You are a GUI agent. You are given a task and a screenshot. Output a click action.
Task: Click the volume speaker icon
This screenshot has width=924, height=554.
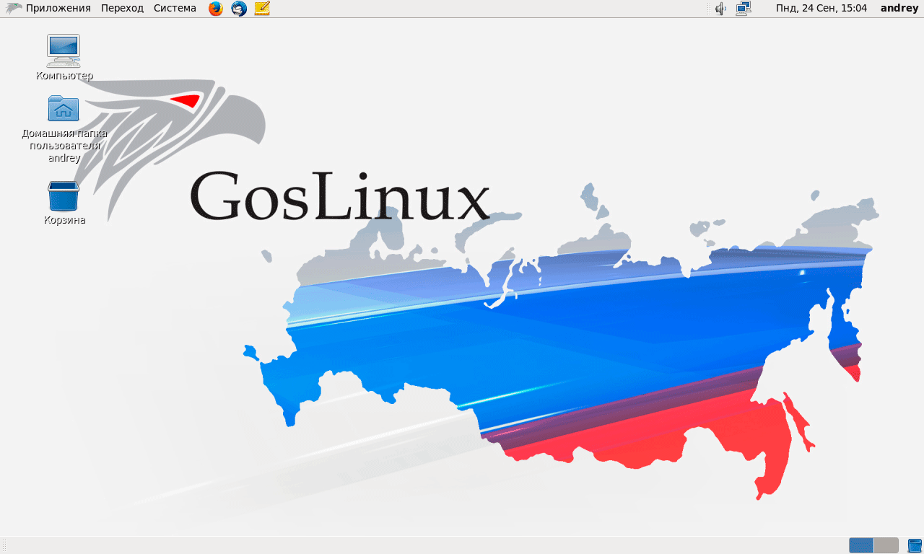[x=720, y=9]
